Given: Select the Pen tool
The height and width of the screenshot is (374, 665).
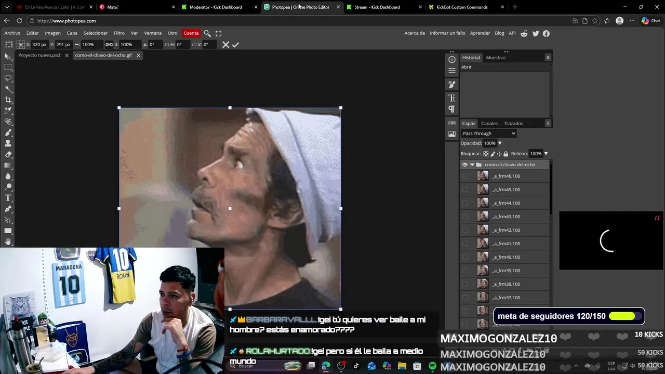Looking at the screenshot, I should (8, 209).
